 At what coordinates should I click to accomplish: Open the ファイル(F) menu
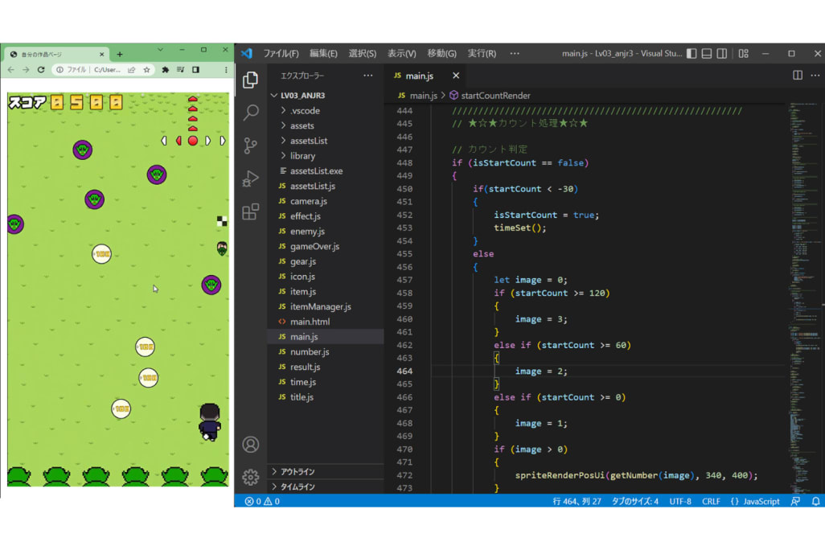tap(281, 54)
